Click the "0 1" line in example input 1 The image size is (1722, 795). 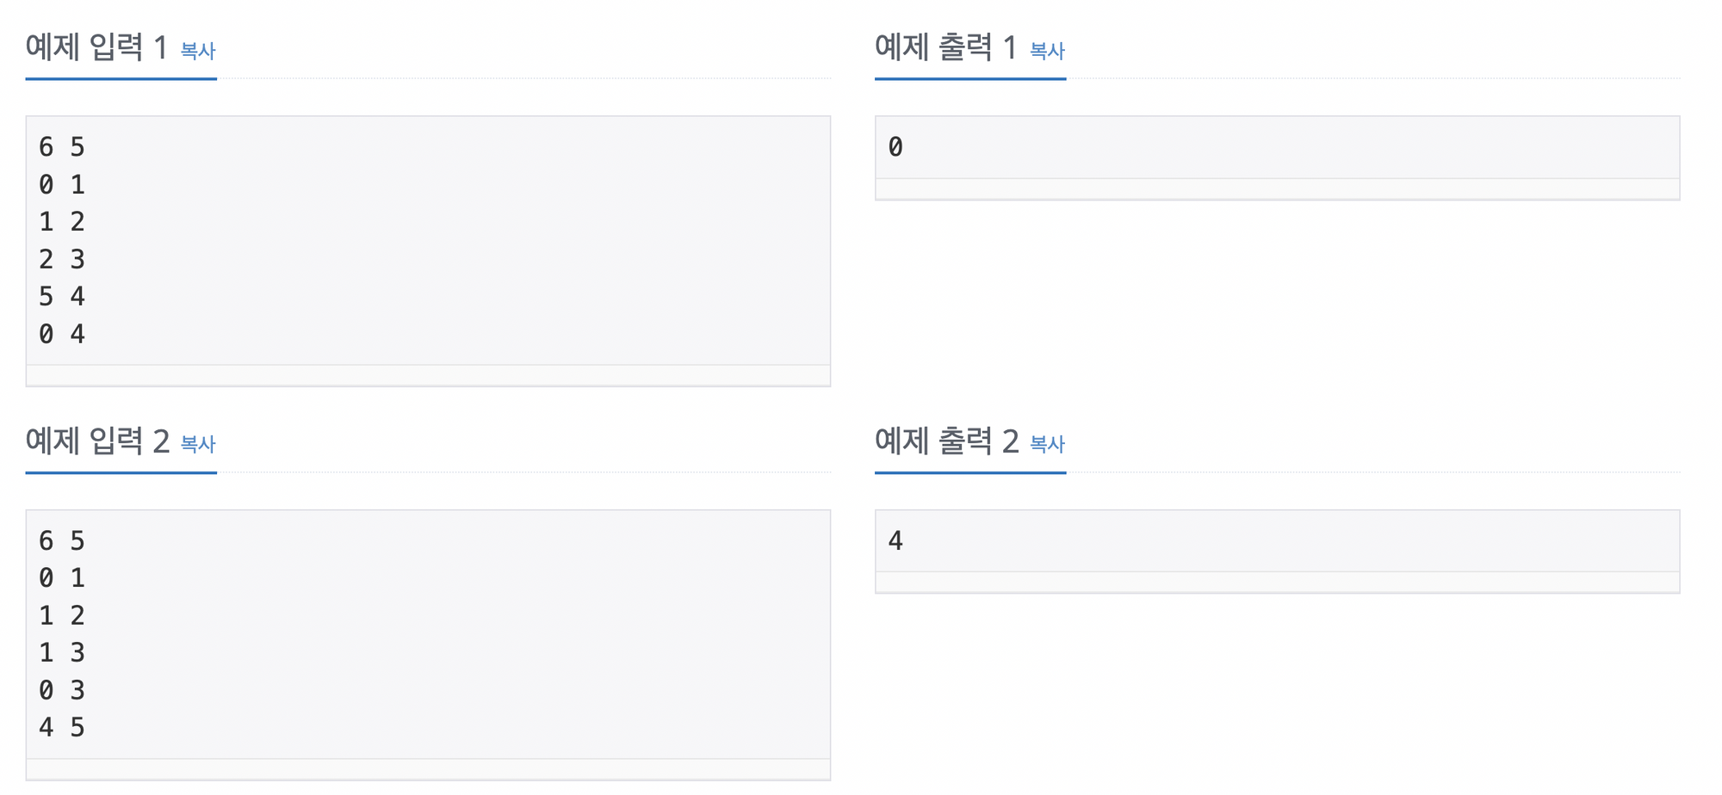(61, 184)
